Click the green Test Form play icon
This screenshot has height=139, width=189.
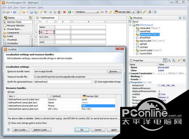[x=70, y=12]
